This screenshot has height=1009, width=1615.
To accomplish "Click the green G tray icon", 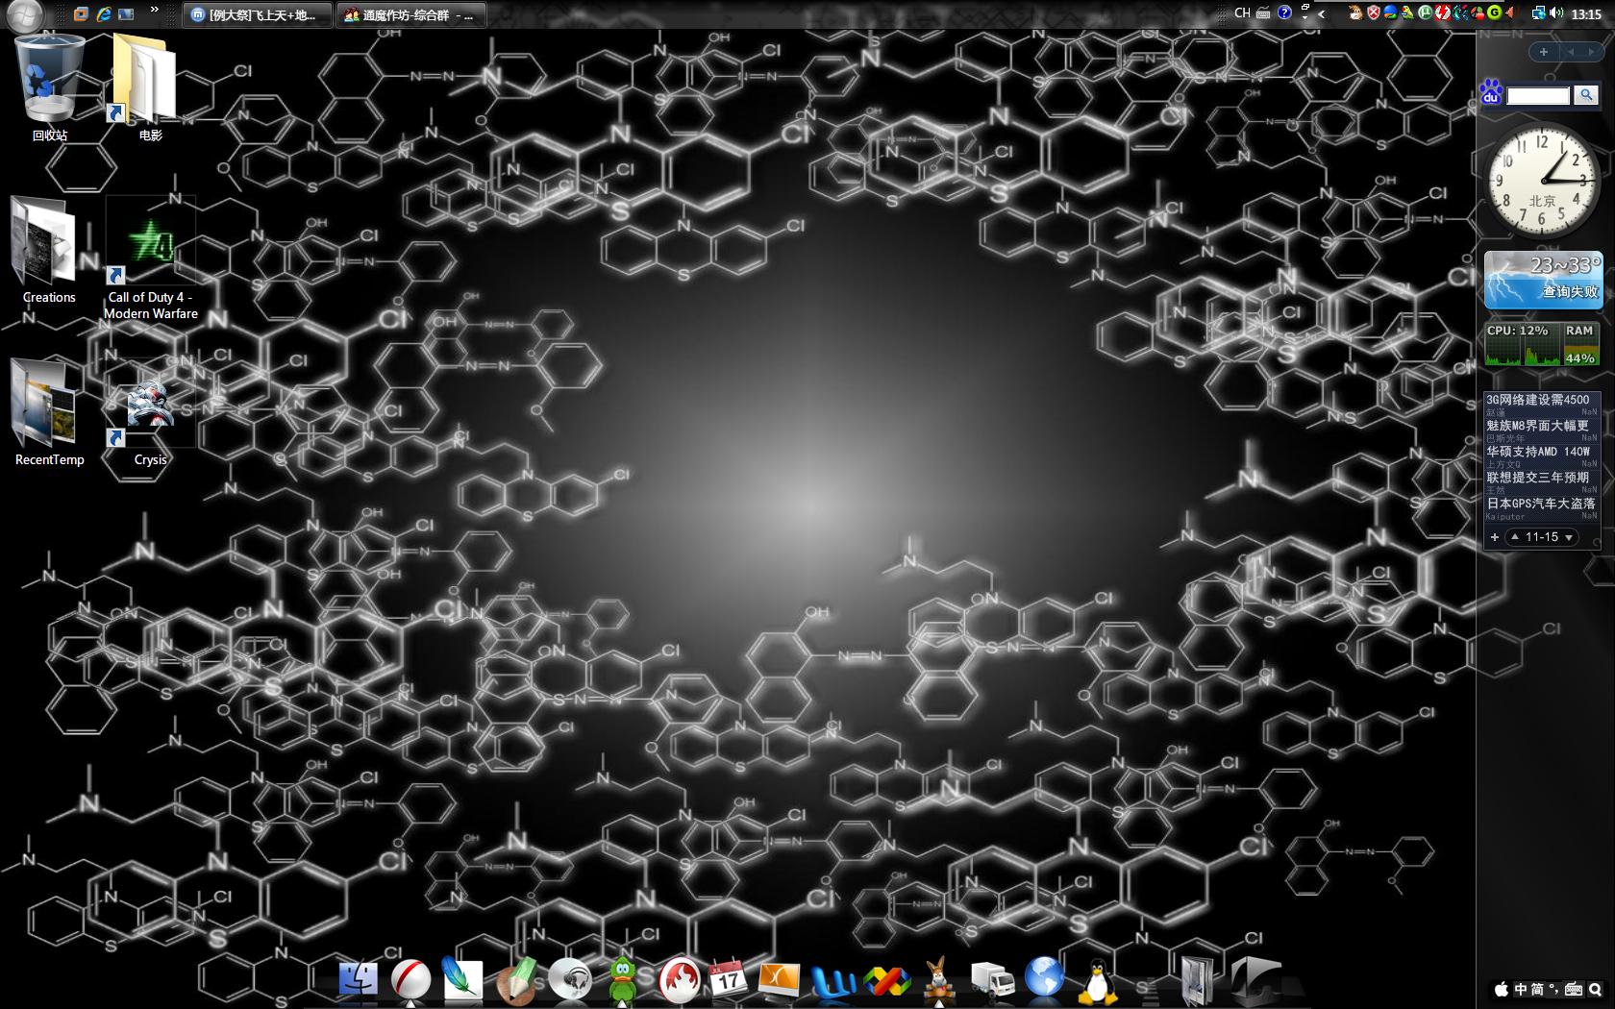I will 1494,13.
